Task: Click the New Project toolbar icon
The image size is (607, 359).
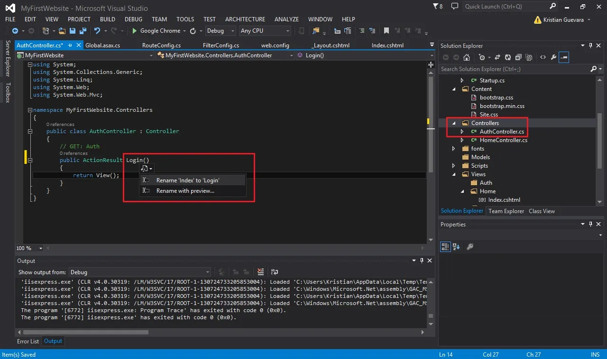Action: 46,31
